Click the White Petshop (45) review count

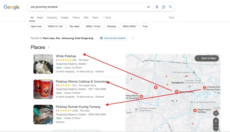(x=74, y=60)
